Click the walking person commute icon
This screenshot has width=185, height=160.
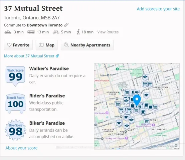tap(78, 32)
